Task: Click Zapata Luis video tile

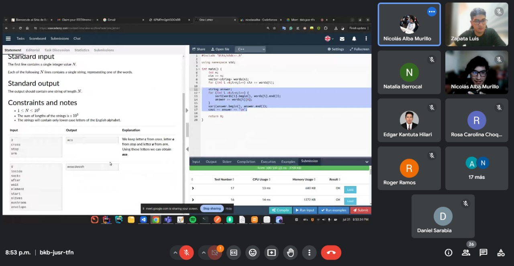Action: (x=476, y=24)
